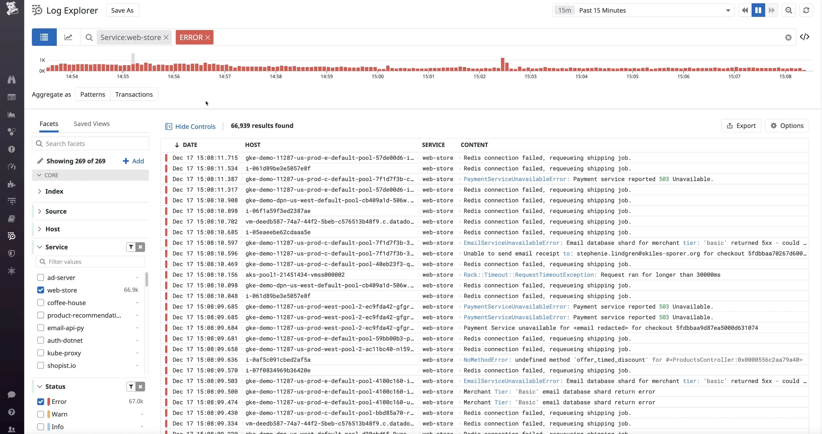Zoom out the time range
Image resolution: width=822 pixels, height=434 pixels.
(788, 10)
